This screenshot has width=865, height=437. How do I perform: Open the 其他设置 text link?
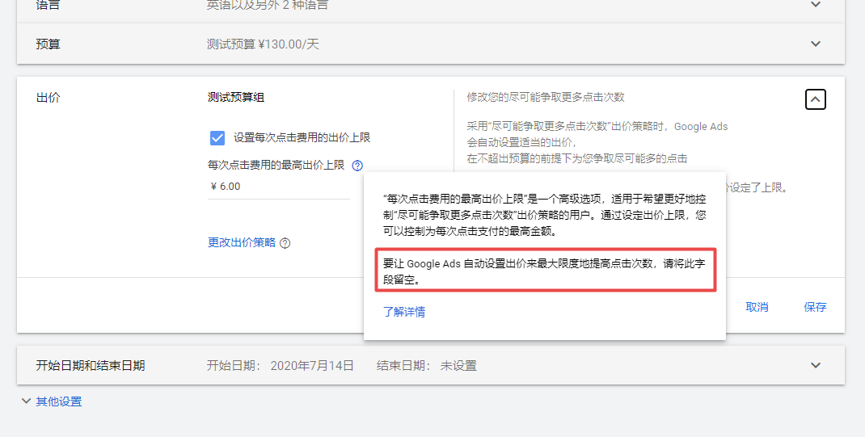tap(59, 401)
